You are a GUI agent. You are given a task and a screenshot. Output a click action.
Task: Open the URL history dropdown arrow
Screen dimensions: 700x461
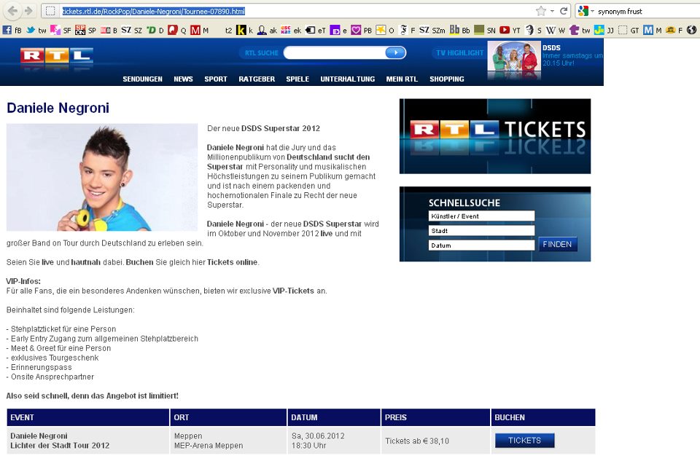(x=552, y=11)
